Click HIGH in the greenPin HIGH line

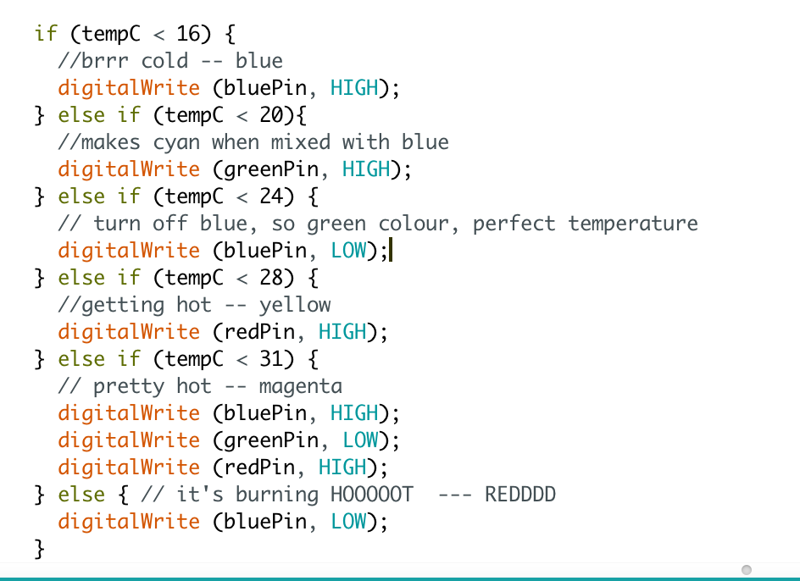pos(366,169)
